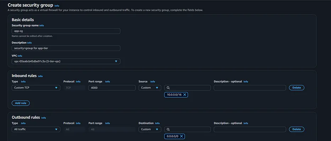Image resolution: width=331 pixels, height=141 pixels.
Task: Click the Security group name field app-sg
Action: point(66,31)
